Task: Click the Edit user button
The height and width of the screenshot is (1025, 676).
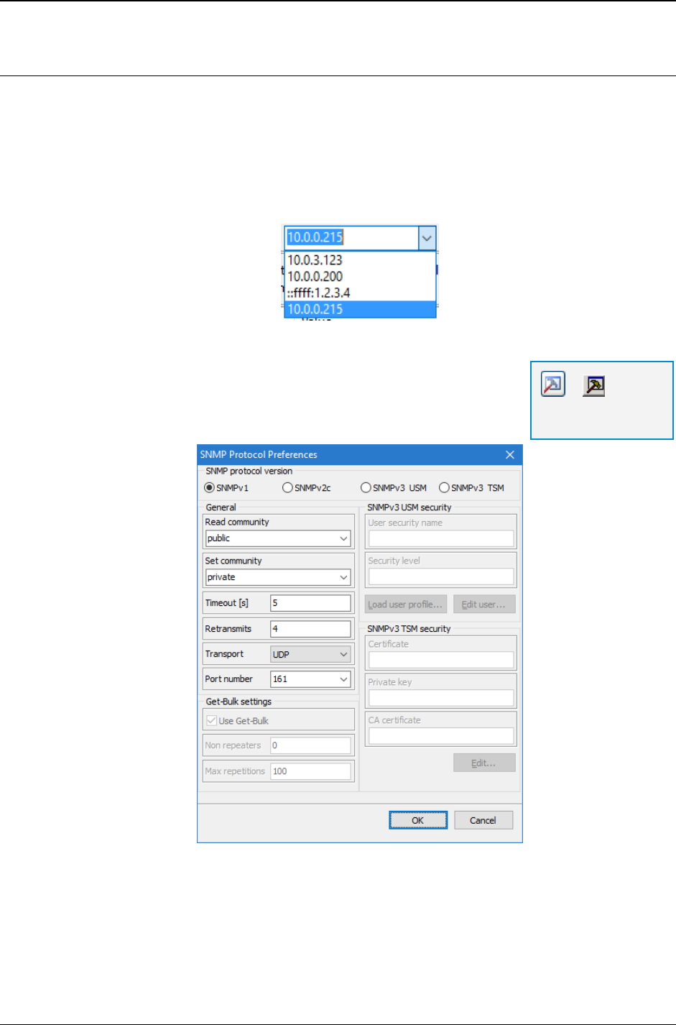Action: 484,605
